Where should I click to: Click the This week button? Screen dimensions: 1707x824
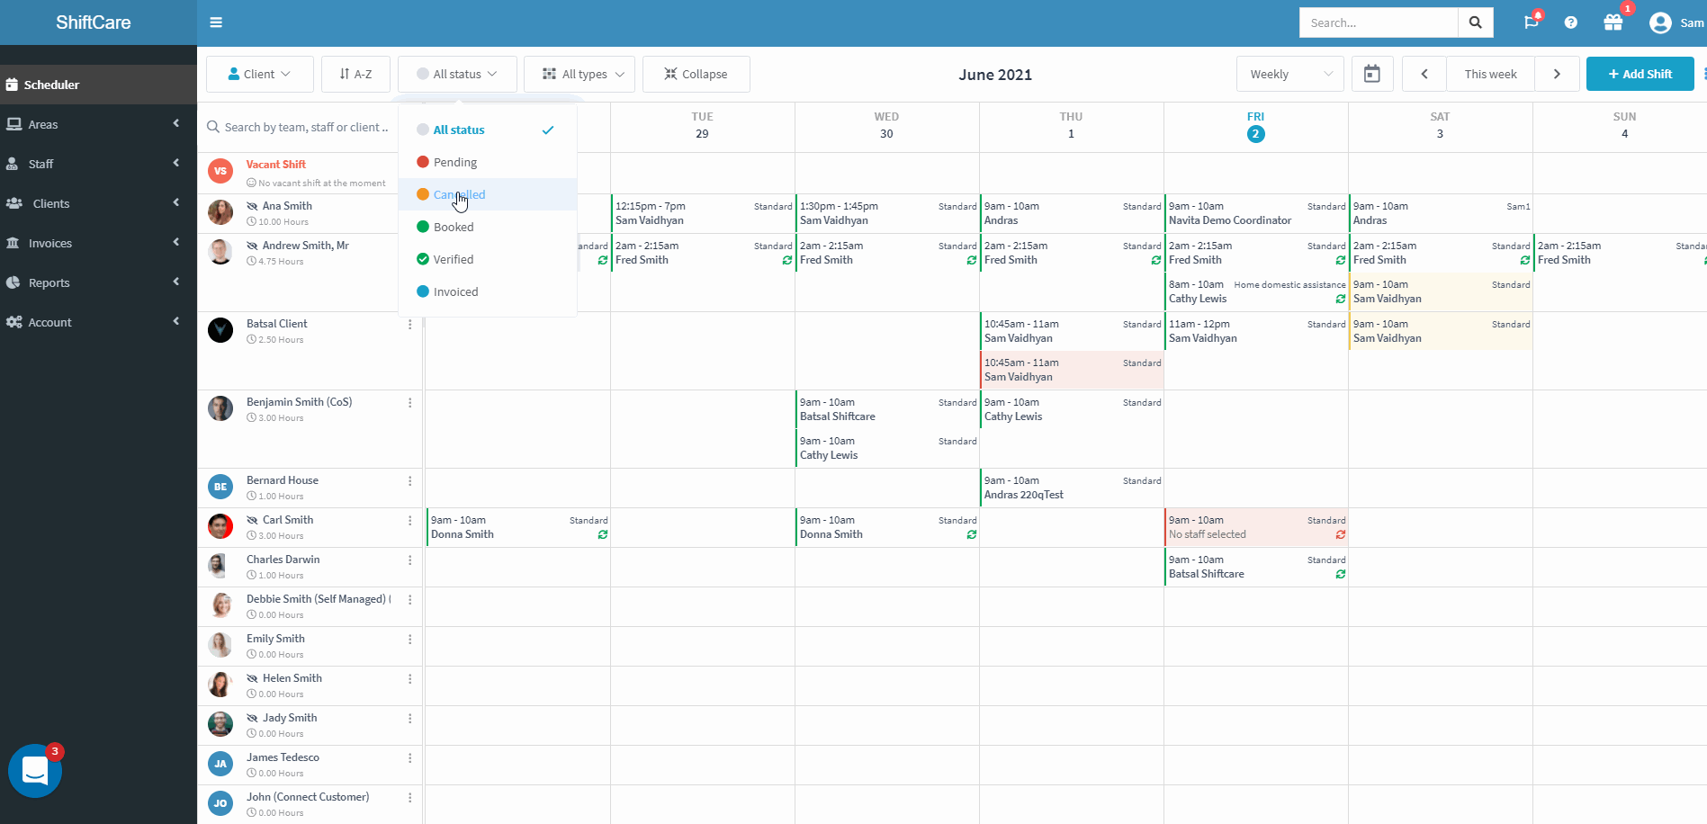click(1490, 74)
